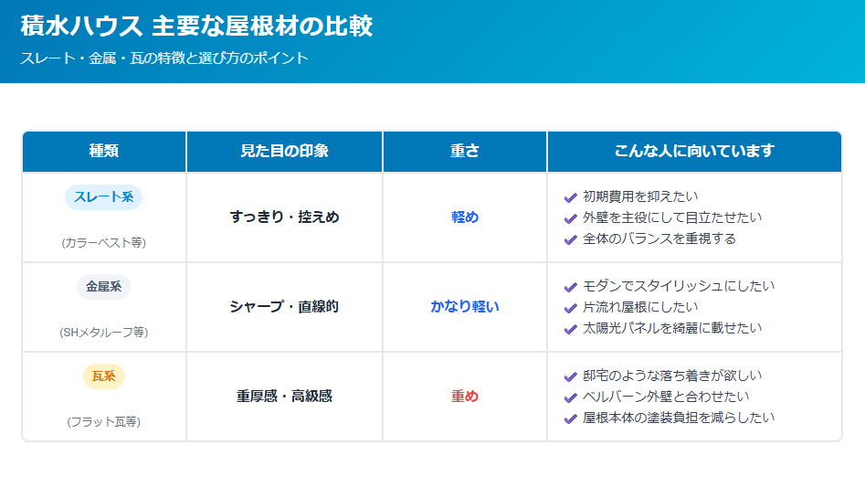Click the checkmark next to モダンでスタイリッシュにしたい
The width and height of the screenshot is (865, 487).
coord(570,287)
